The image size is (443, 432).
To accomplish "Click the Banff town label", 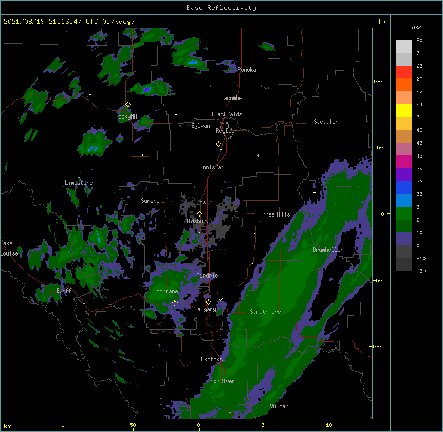I will (x=64, y=291).
